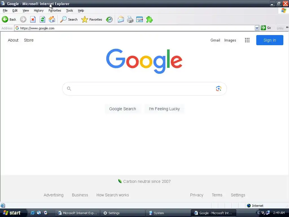Click the address bar URL field
The image size is (289, 217).
136,28
